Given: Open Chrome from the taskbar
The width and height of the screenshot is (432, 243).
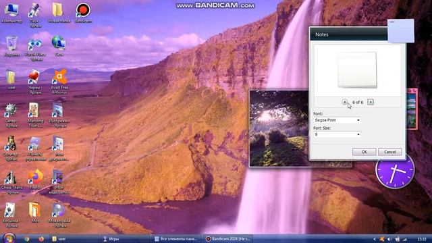Looking at the screenshot, I should coord(27,239).
